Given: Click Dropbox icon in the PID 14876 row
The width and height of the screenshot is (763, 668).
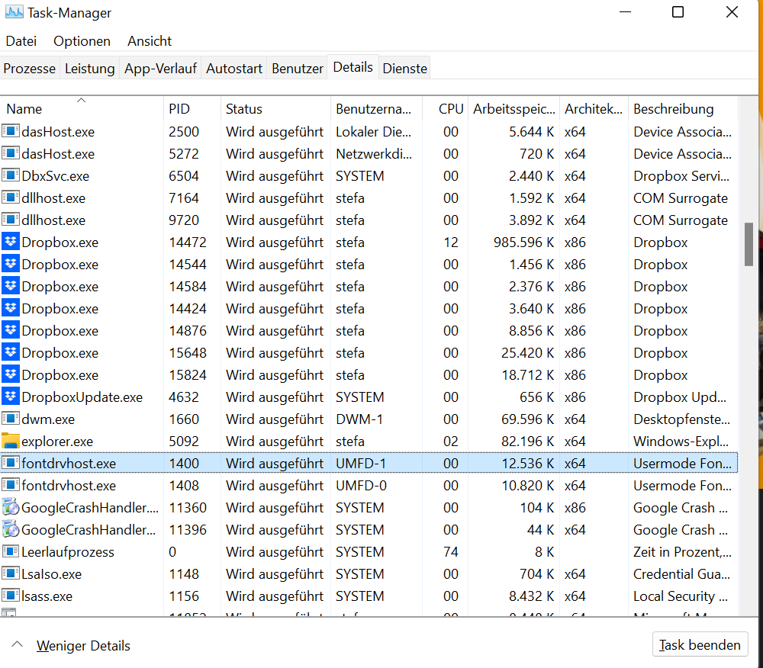Looking at the screenshot, I should coord(10,330).
